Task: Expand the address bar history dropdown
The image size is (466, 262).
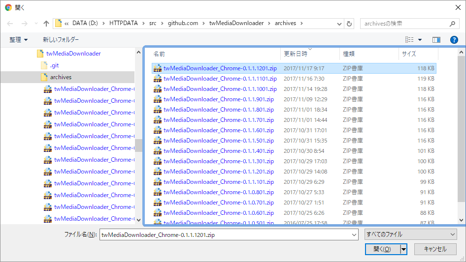Action: (x=339, y=24)
